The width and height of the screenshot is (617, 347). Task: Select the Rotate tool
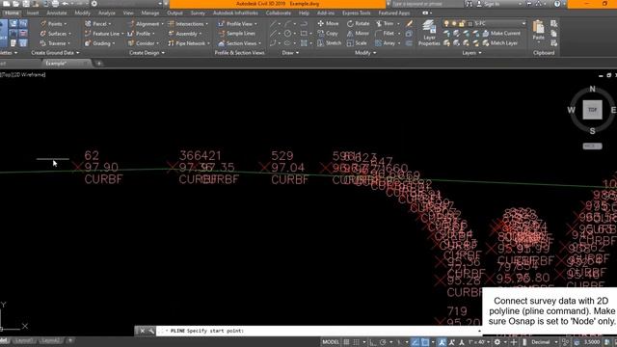pos(358,23)
